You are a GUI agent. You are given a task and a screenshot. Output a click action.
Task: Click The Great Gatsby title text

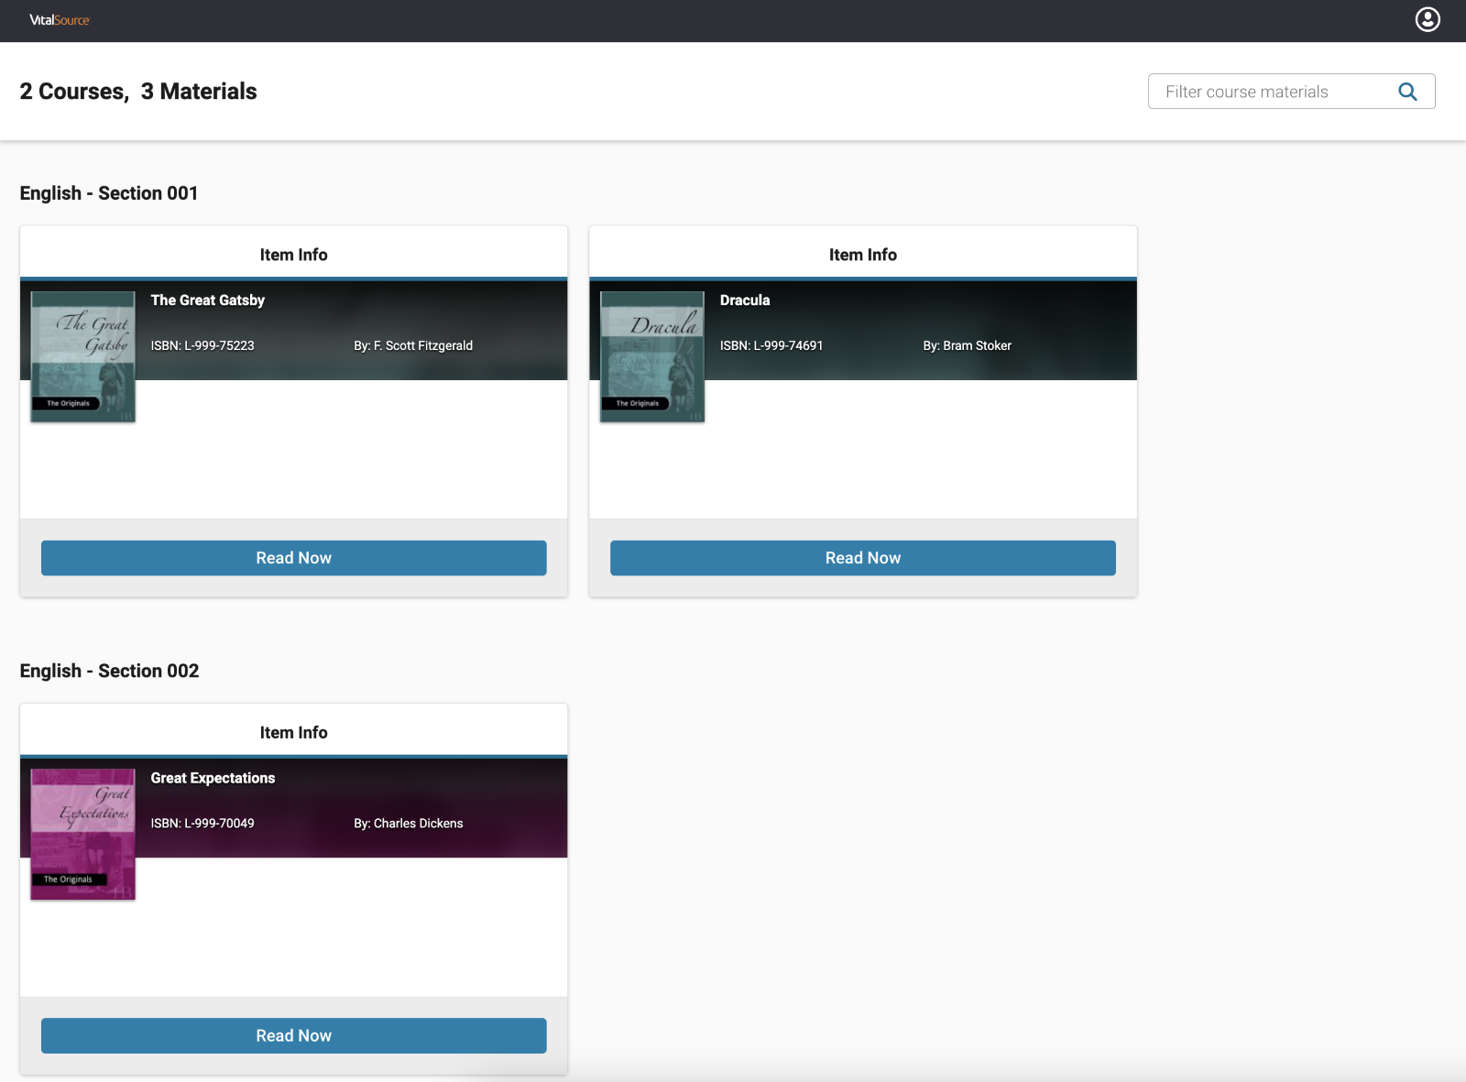[208, 301]
